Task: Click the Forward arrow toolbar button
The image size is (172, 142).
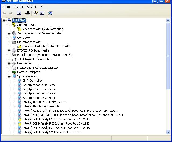Action: [11, 13]
